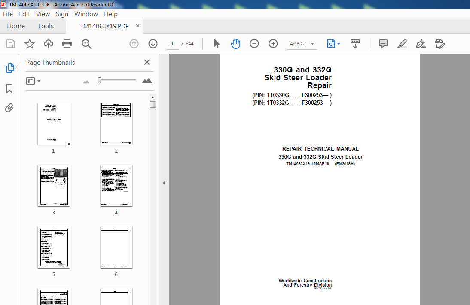Open the zoom percentage dropdown

pos(312,44)
